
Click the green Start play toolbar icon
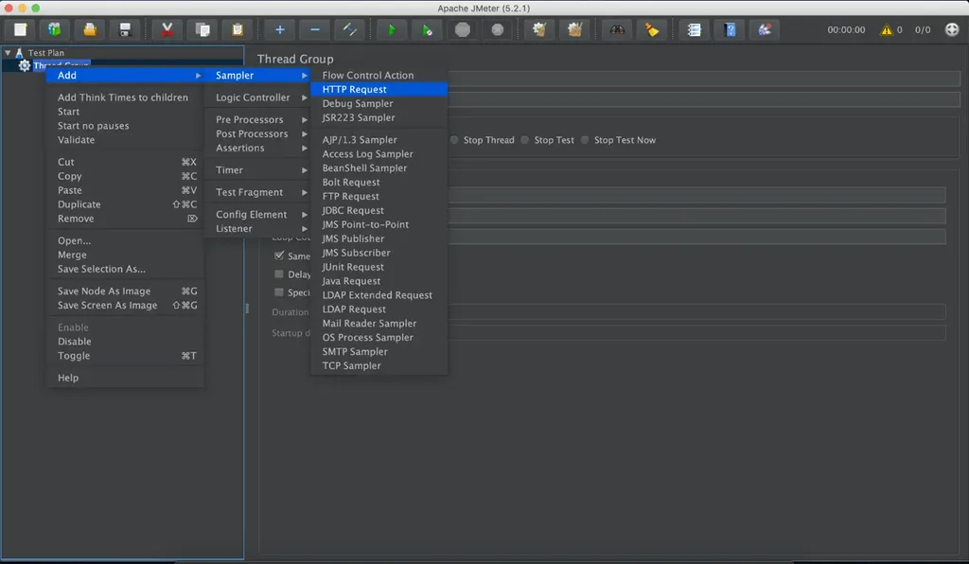391,29
